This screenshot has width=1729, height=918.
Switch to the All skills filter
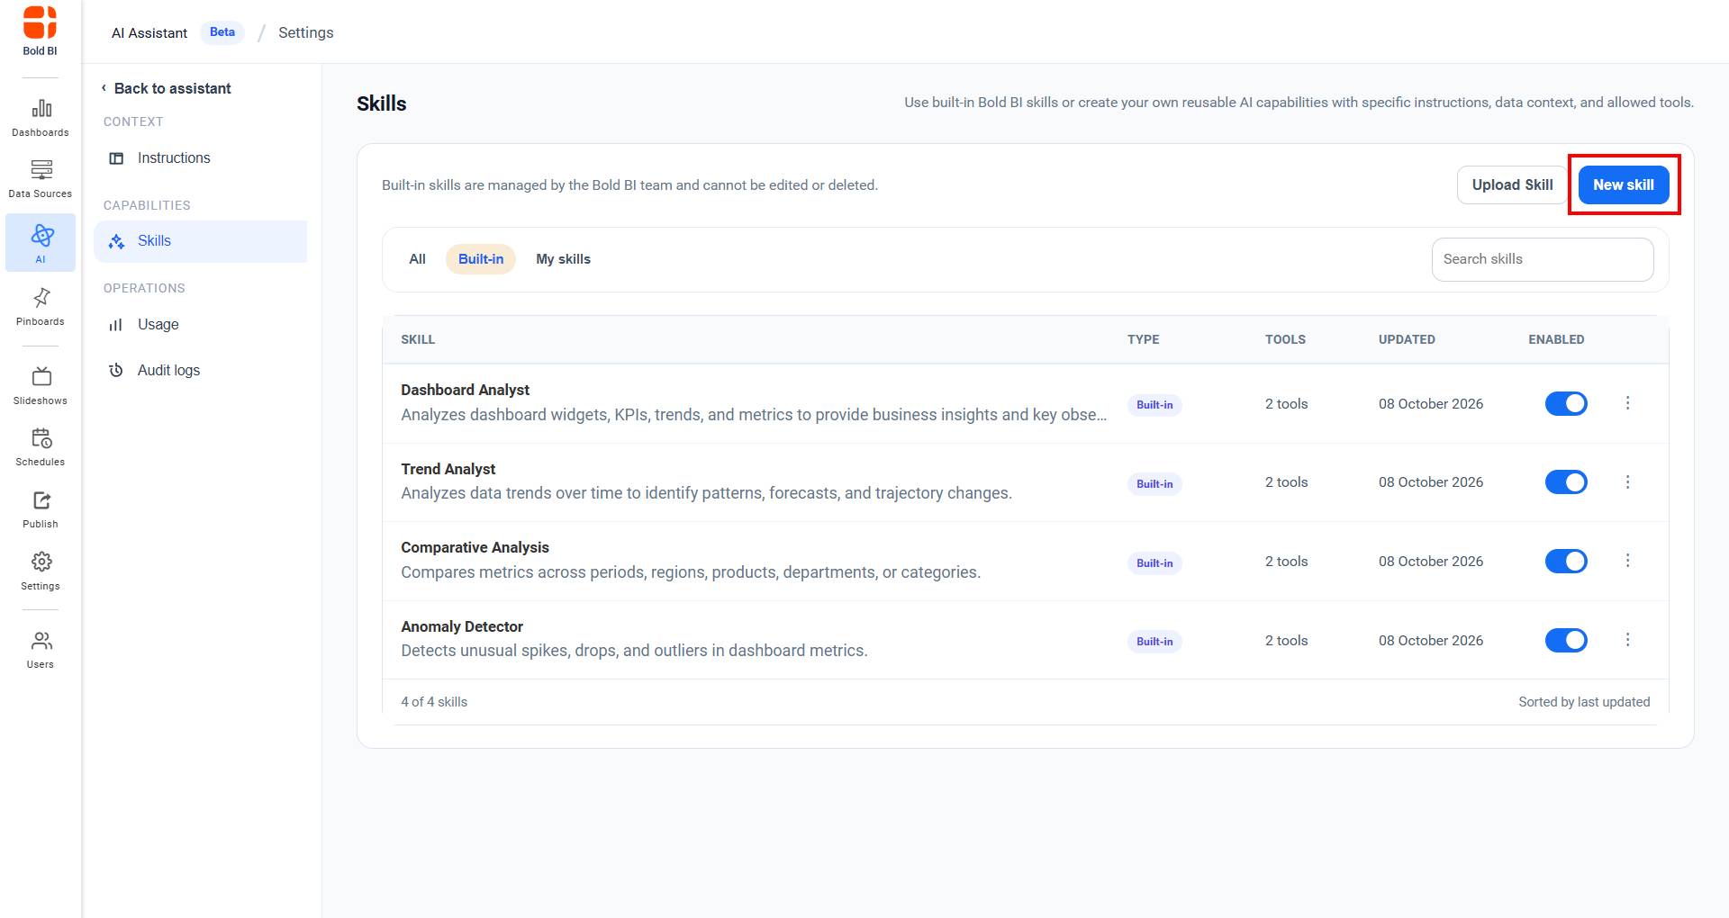pyautogui.click(x=417, y=259)
